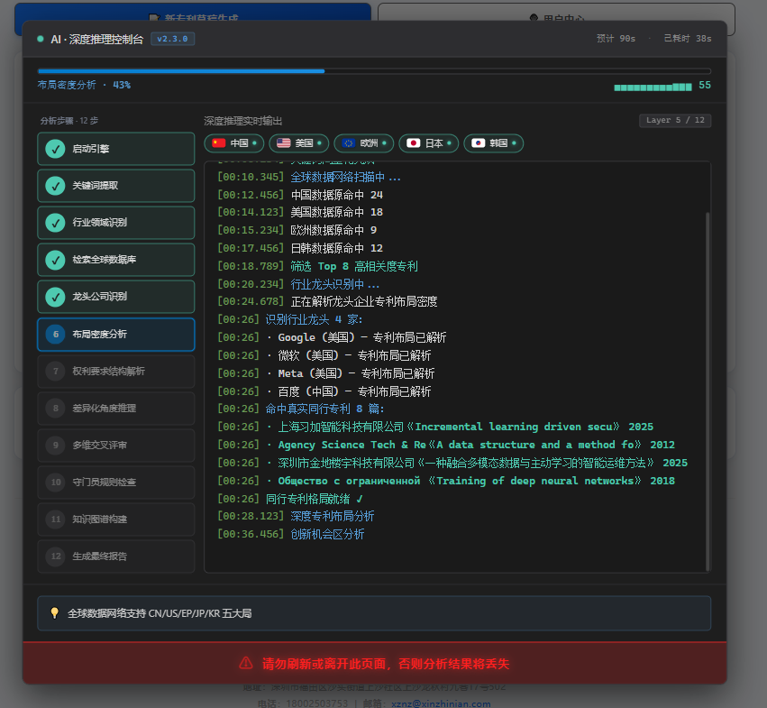The height and width of the screenshot is (708, 767).
Task: Click checkmark icon of 检索全球数据库
Action: point(55,260)
